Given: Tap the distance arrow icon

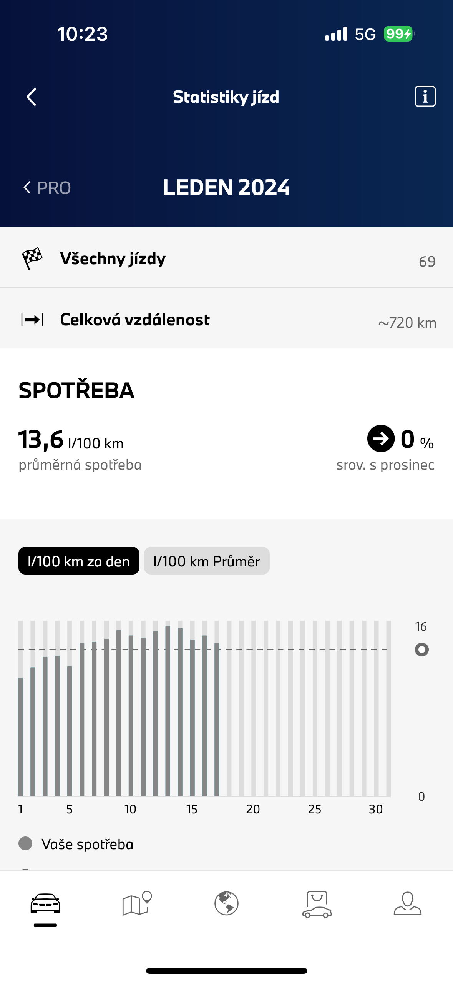Looking at the screenshot, I should coord(32,319).
